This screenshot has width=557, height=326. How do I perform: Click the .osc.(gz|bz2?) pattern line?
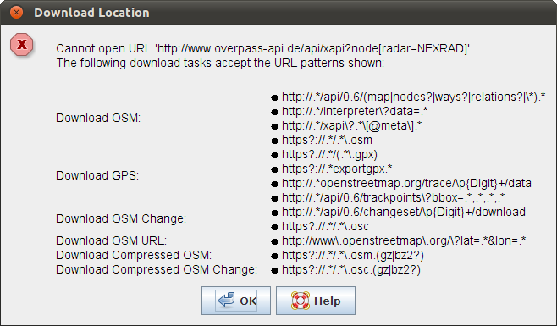point(351,269)
